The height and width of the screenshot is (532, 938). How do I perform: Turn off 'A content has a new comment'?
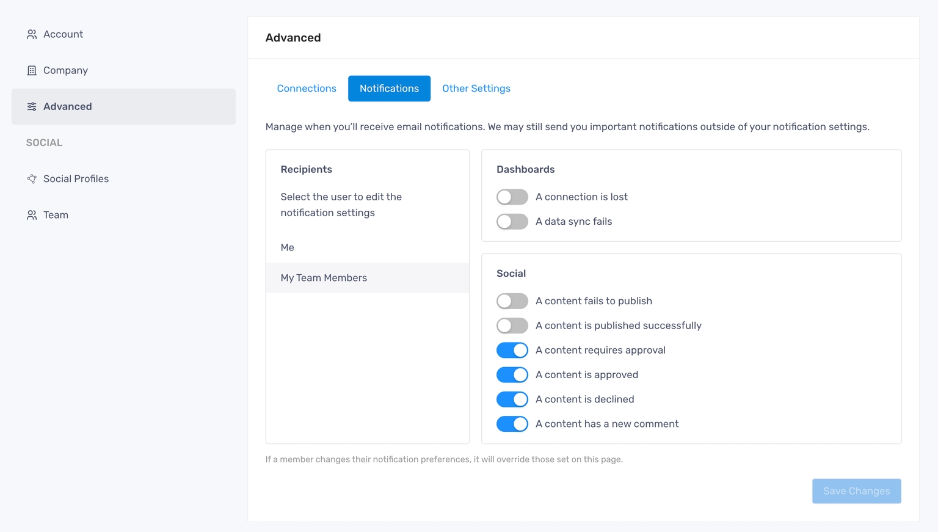pyautogui.click(x=512, y=424)
